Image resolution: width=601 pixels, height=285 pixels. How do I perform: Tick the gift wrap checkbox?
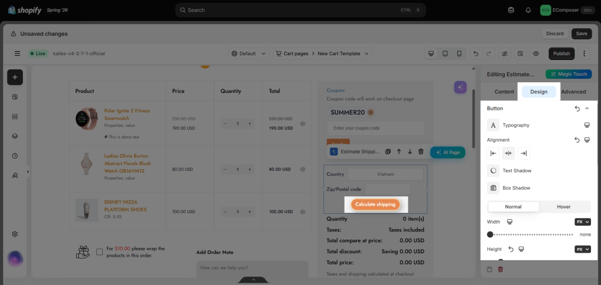pos(100,252)
